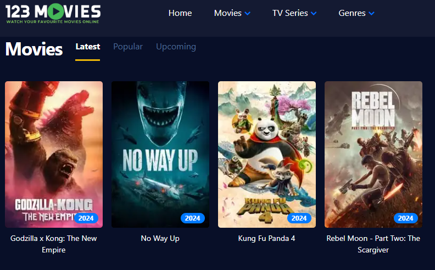Switch to the Upcoming tab
Image resolution: width=435 pixels, height=270 pixels.
click(x=176, y=47)
